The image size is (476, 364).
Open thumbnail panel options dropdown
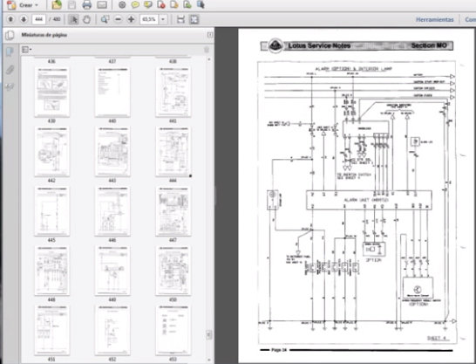[27, 50]
